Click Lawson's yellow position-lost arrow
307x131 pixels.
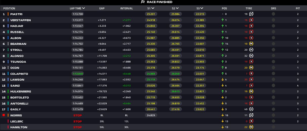[222, 80]
